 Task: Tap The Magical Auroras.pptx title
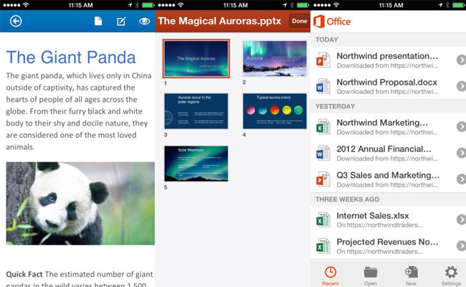coord(219,21)
